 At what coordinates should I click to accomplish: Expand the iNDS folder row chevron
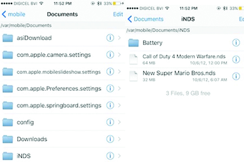(x=119, y=156)
